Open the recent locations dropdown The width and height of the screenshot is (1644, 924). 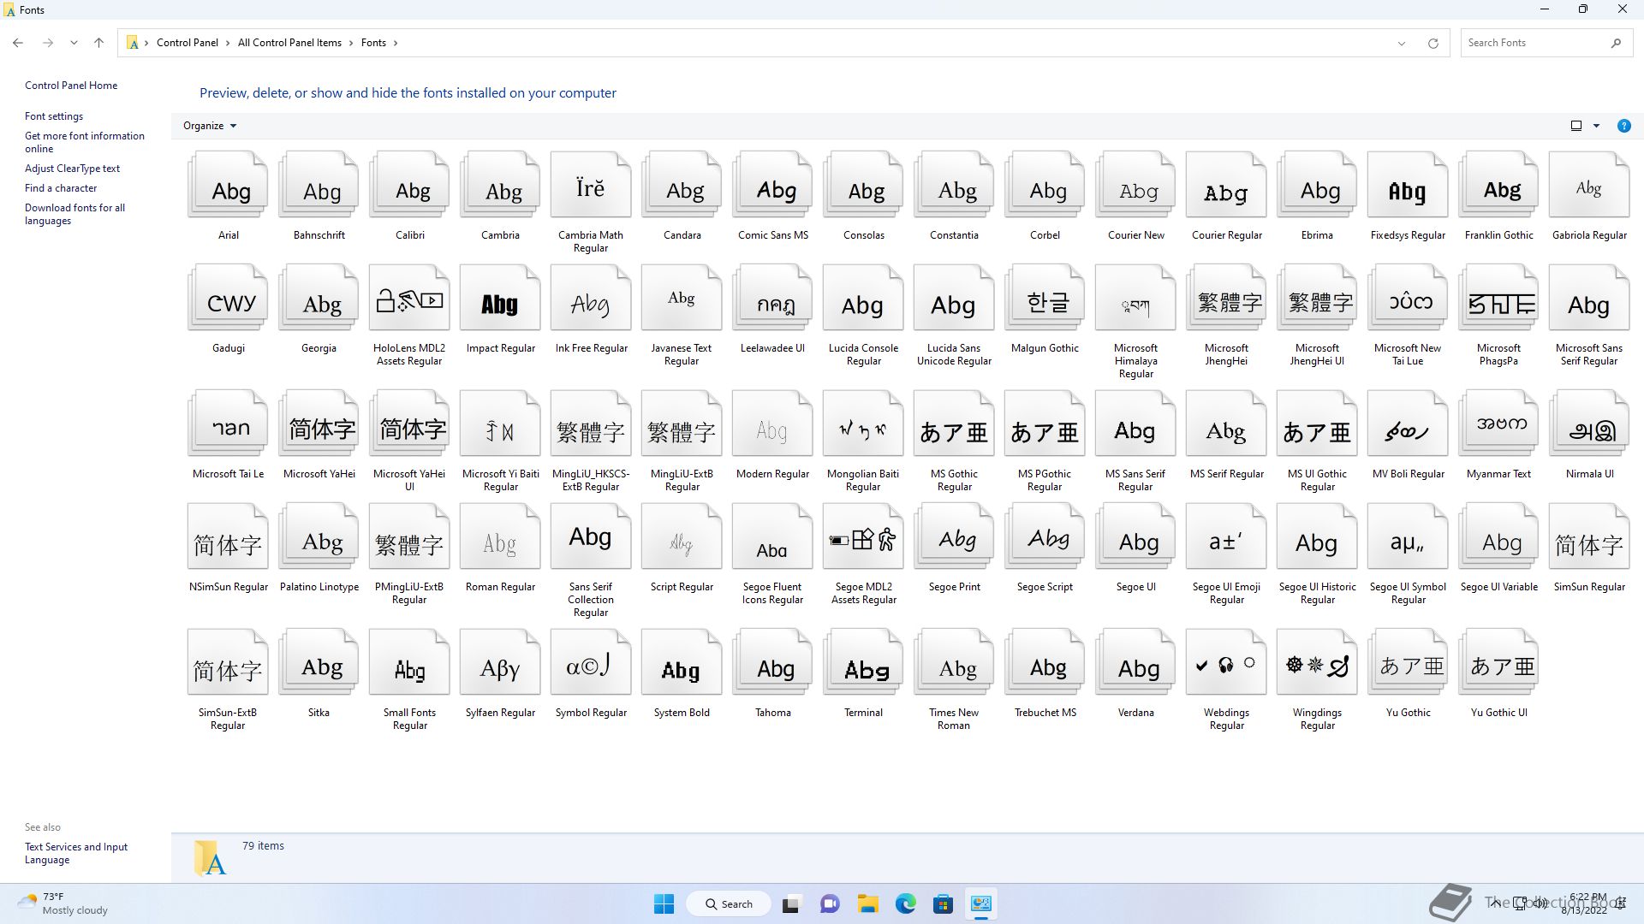point(74,43)
